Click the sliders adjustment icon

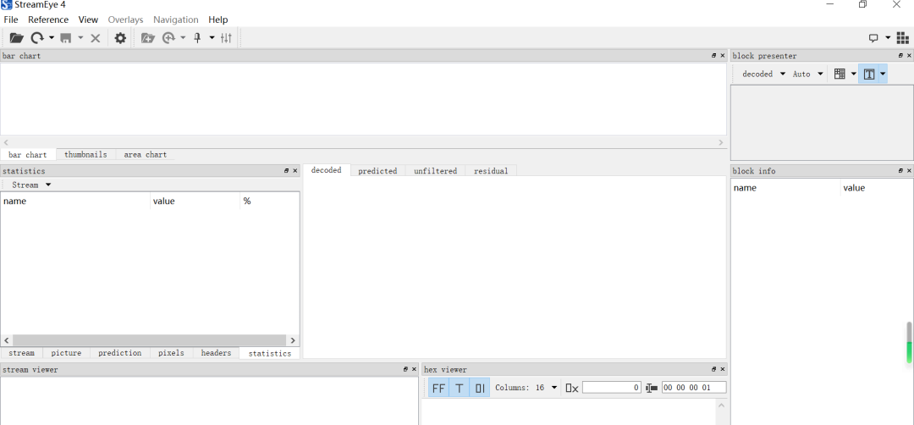point(226,38)
